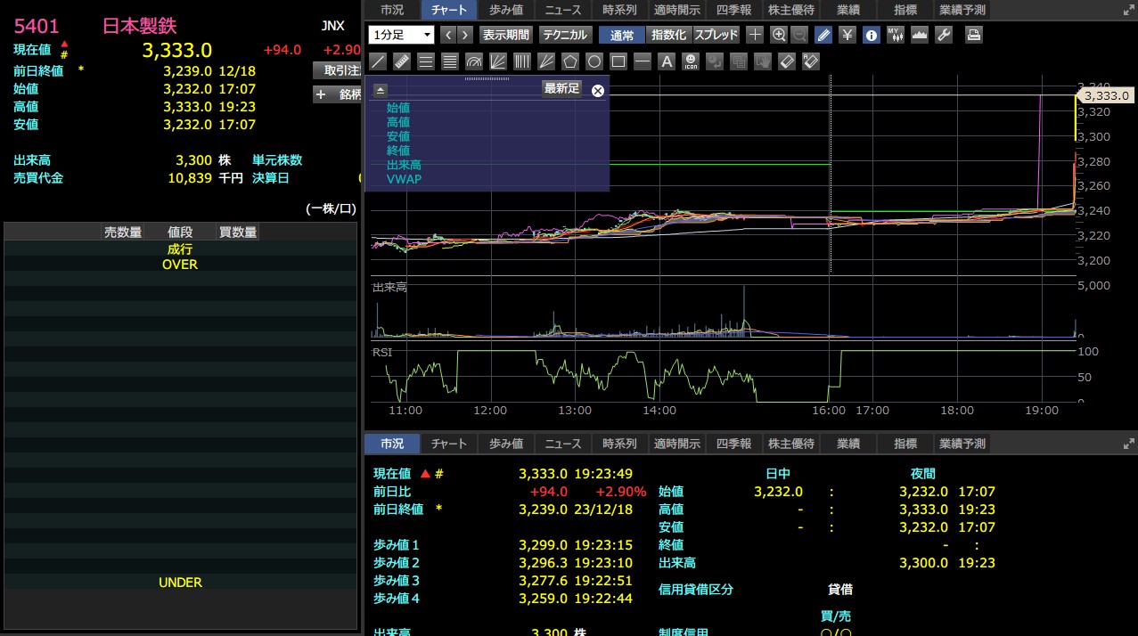Click the area chart type icon
The height and width of the screenshot is (636, 1138).
pyautogui.click(x=920, y=35)
